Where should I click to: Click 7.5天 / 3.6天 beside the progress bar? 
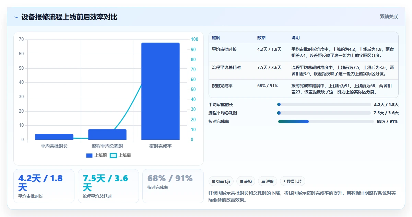tap(386, 113)
